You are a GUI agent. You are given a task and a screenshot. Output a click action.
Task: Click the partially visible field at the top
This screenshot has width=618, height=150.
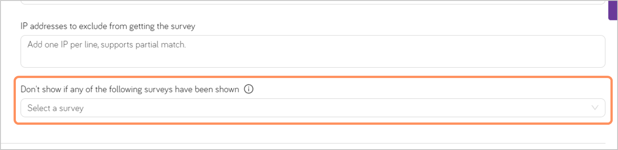(313, 2)
